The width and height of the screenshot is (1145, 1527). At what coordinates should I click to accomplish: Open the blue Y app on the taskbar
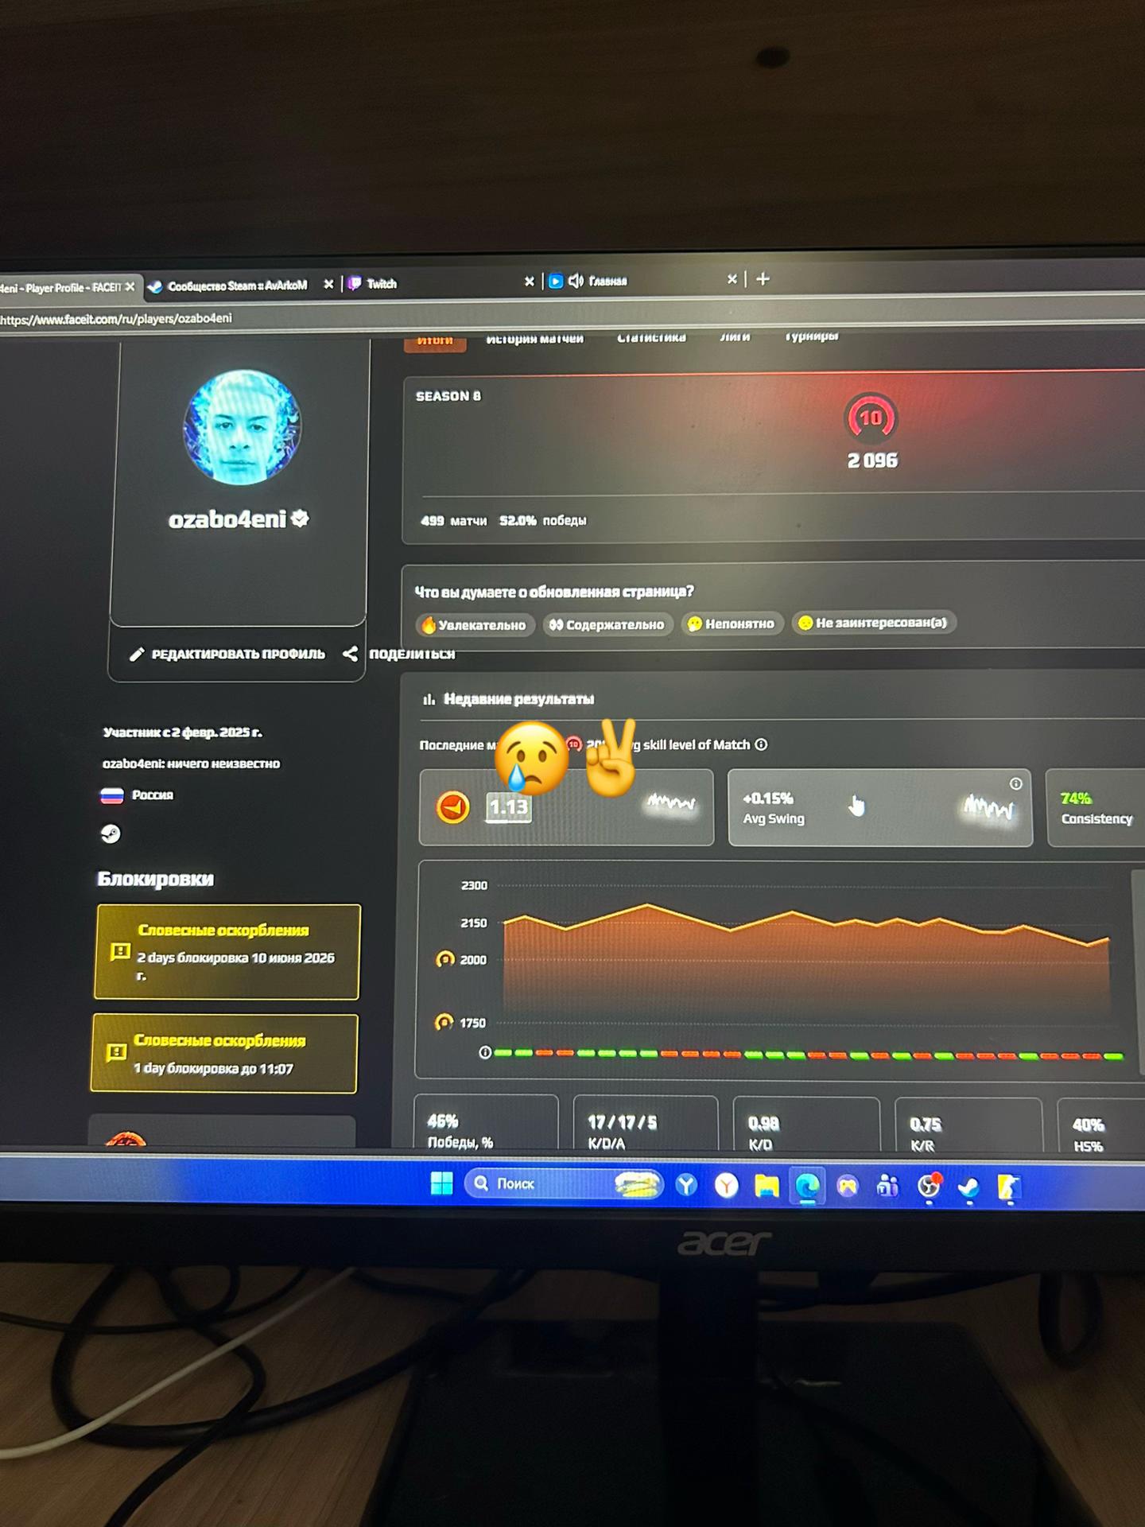pyautogui.click(x=686, y=1185)
